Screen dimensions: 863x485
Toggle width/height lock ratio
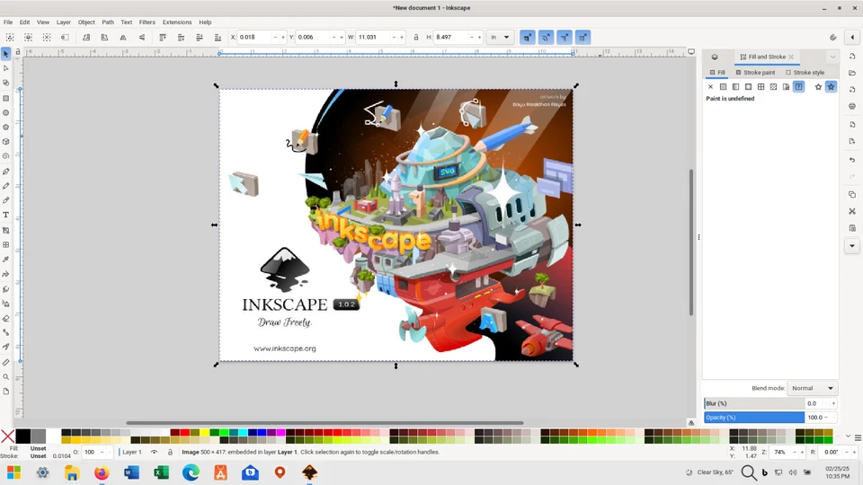click(x=416, y=38)
